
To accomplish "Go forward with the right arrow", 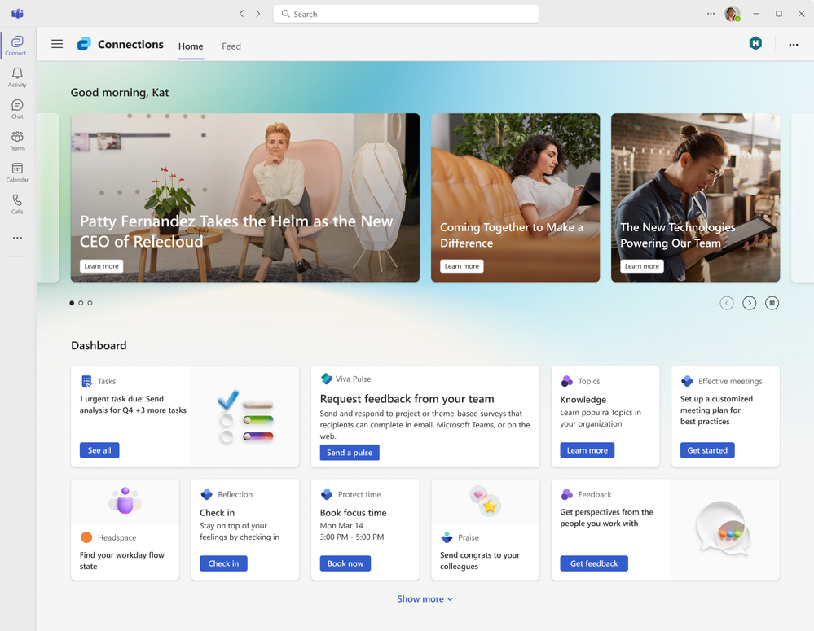I will pyautogui.click(x=258, y=14).
